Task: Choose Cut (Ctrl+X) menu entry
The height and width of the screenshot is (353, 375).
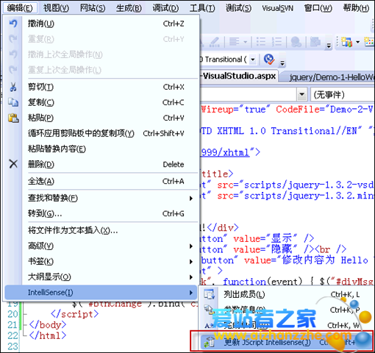Action: click(101, 87)
